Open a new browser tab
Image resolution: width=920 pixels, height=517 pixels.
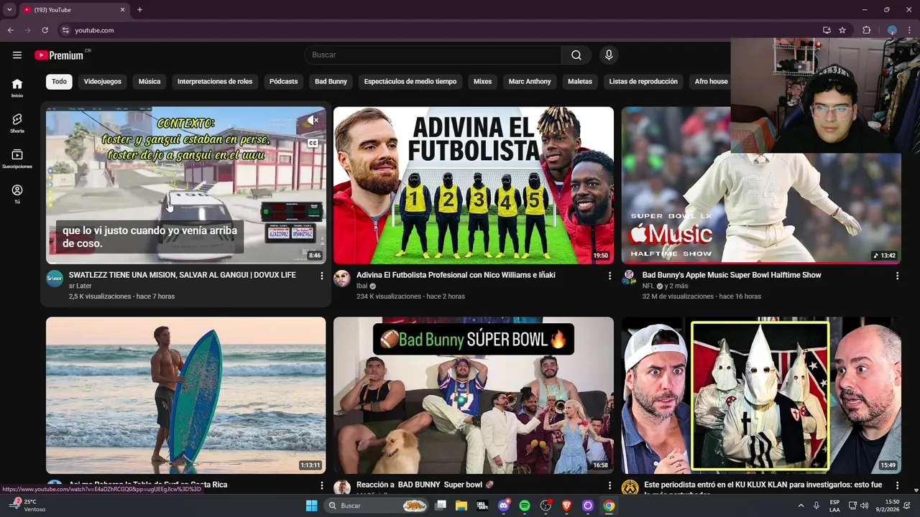pyautogui.click(x=139, y=10)
